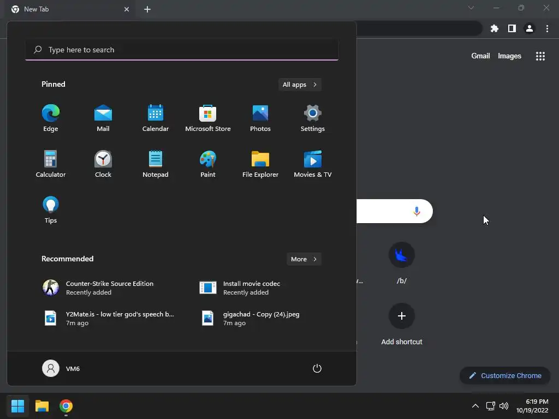The height and width of the screenshot is (419, 559).
Task: Click the Windows Start button on taskbar
Action: click(x=17, y=406)
